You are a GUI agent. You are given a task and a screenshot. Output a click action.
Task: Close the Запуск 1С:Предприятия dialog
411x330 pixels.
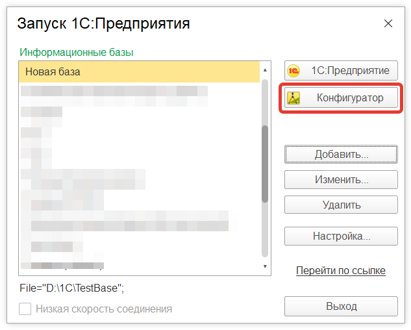coord(388,24)
